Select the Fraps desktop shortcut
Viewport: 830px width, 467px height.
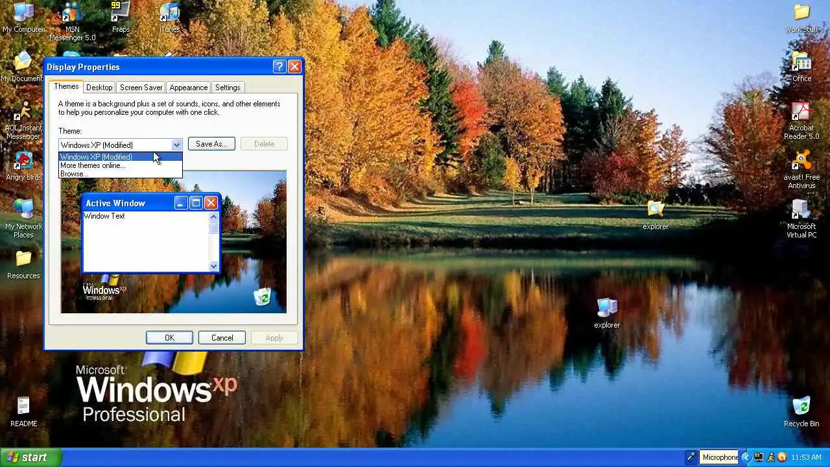pyautogui.click(x=121, y=18)
